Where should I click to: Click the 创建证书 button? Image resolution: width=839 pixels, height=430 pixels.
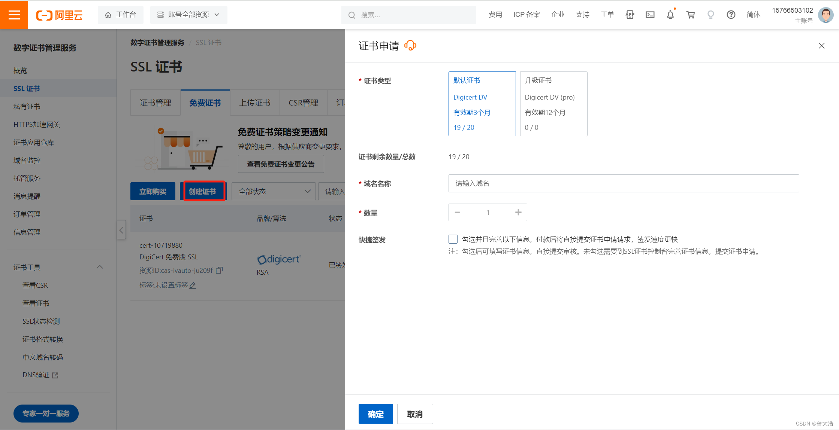click(203, 191)
